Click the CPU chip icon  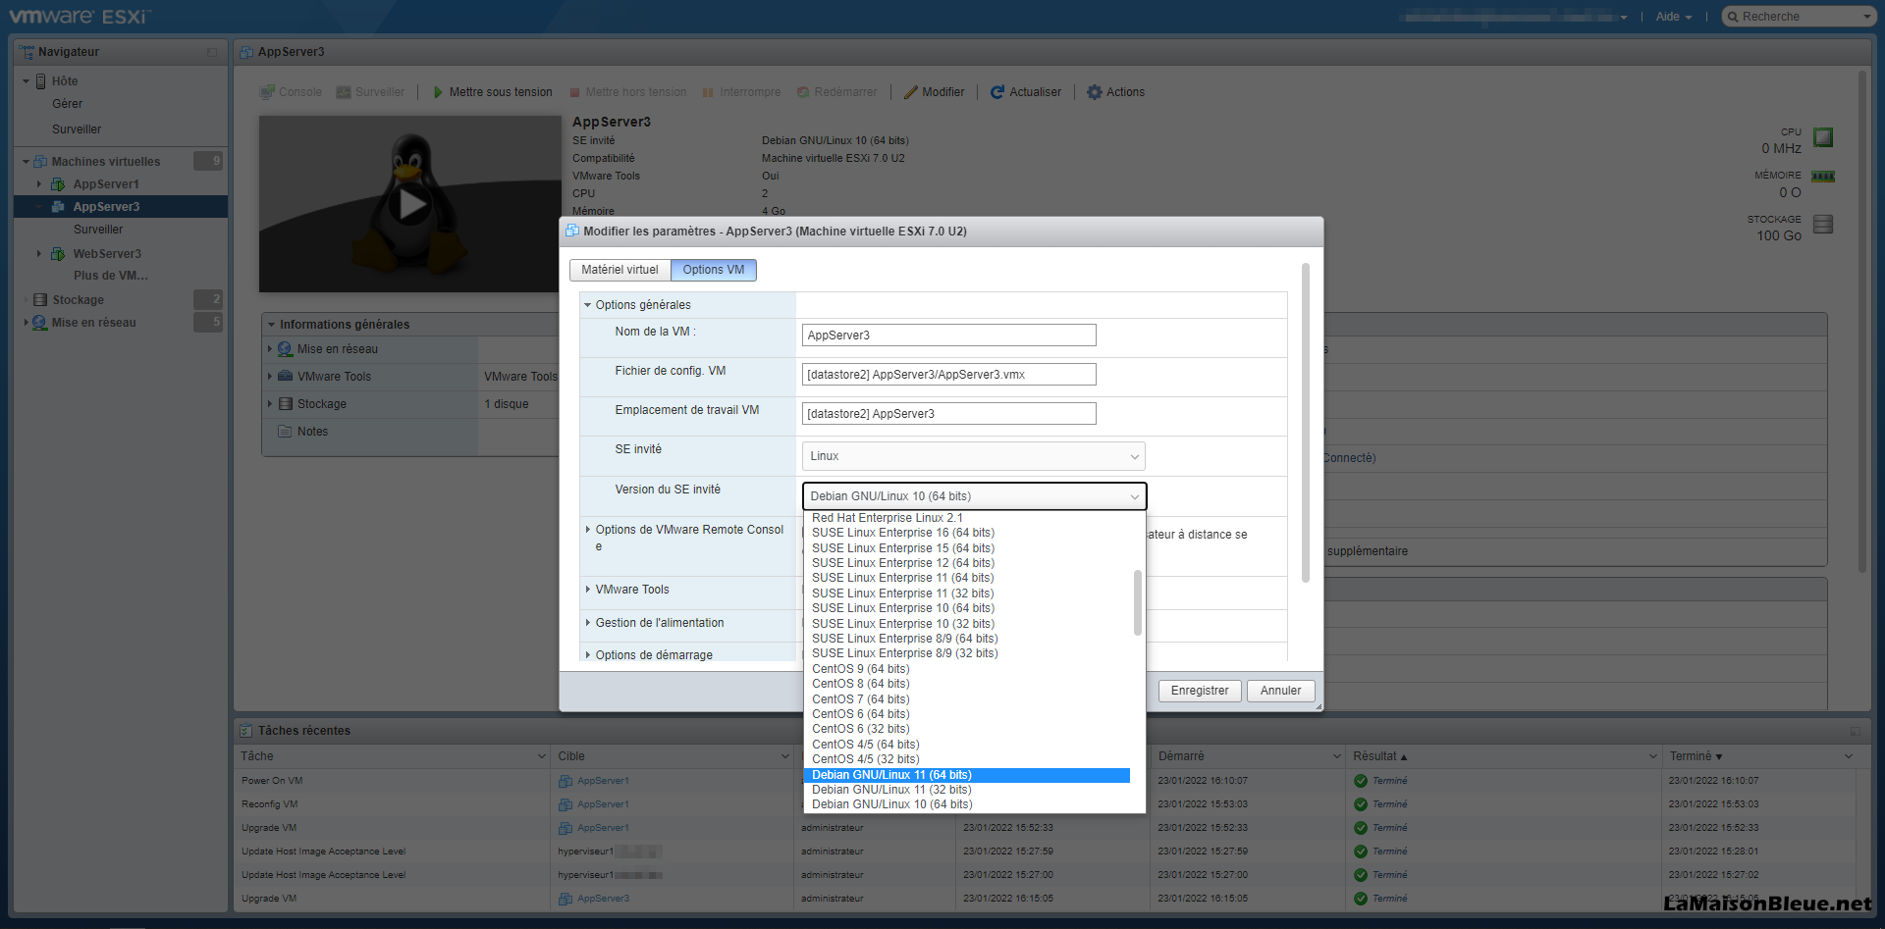point(1823,137)
